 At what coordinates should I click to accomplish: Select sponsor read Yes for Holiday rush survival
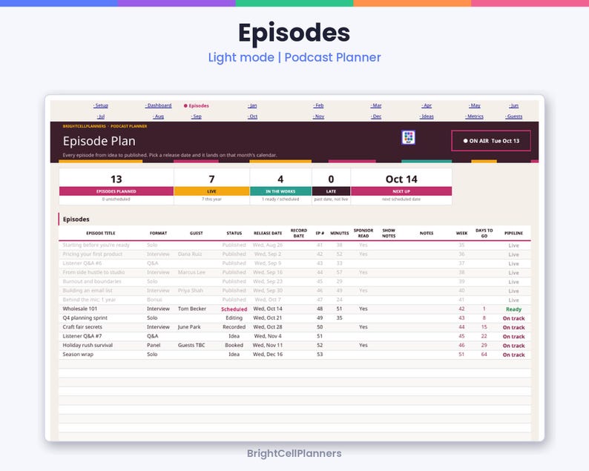(x=363, y=345)
